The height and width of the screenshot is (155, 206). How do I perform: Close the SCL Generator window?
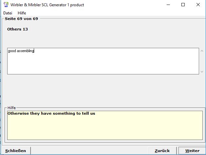pyautogui.click(x=198, y=5)
